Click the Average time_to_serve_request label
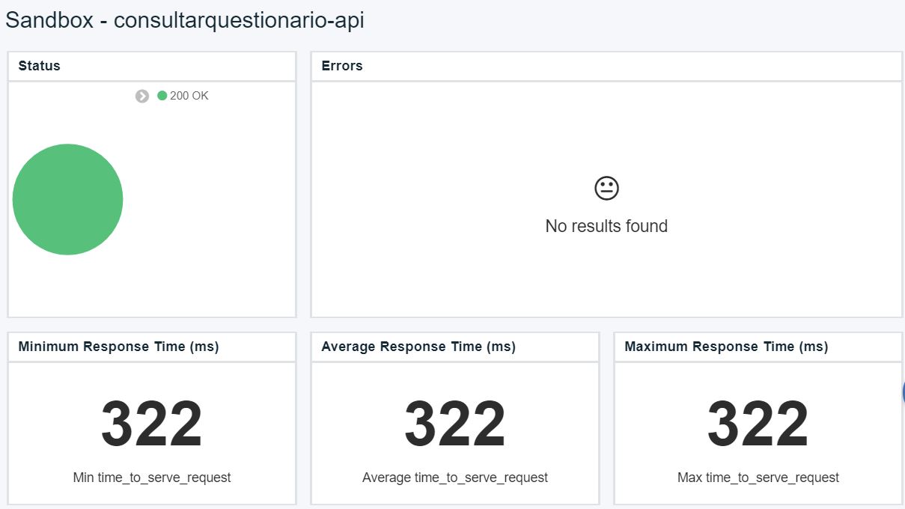 click(x=455, y=478)
